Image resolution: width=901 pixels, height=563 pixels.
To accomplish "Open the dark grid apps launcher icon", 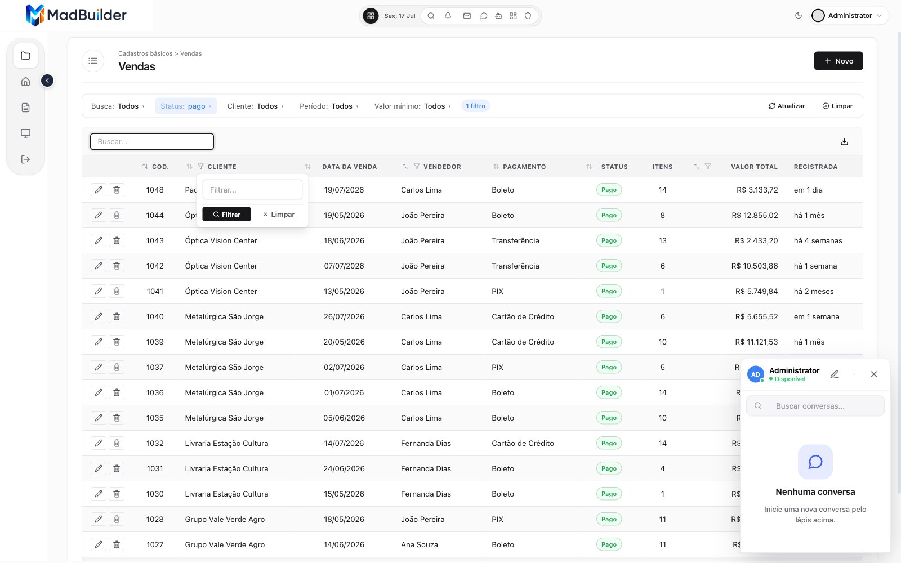I will click(371, 16).
